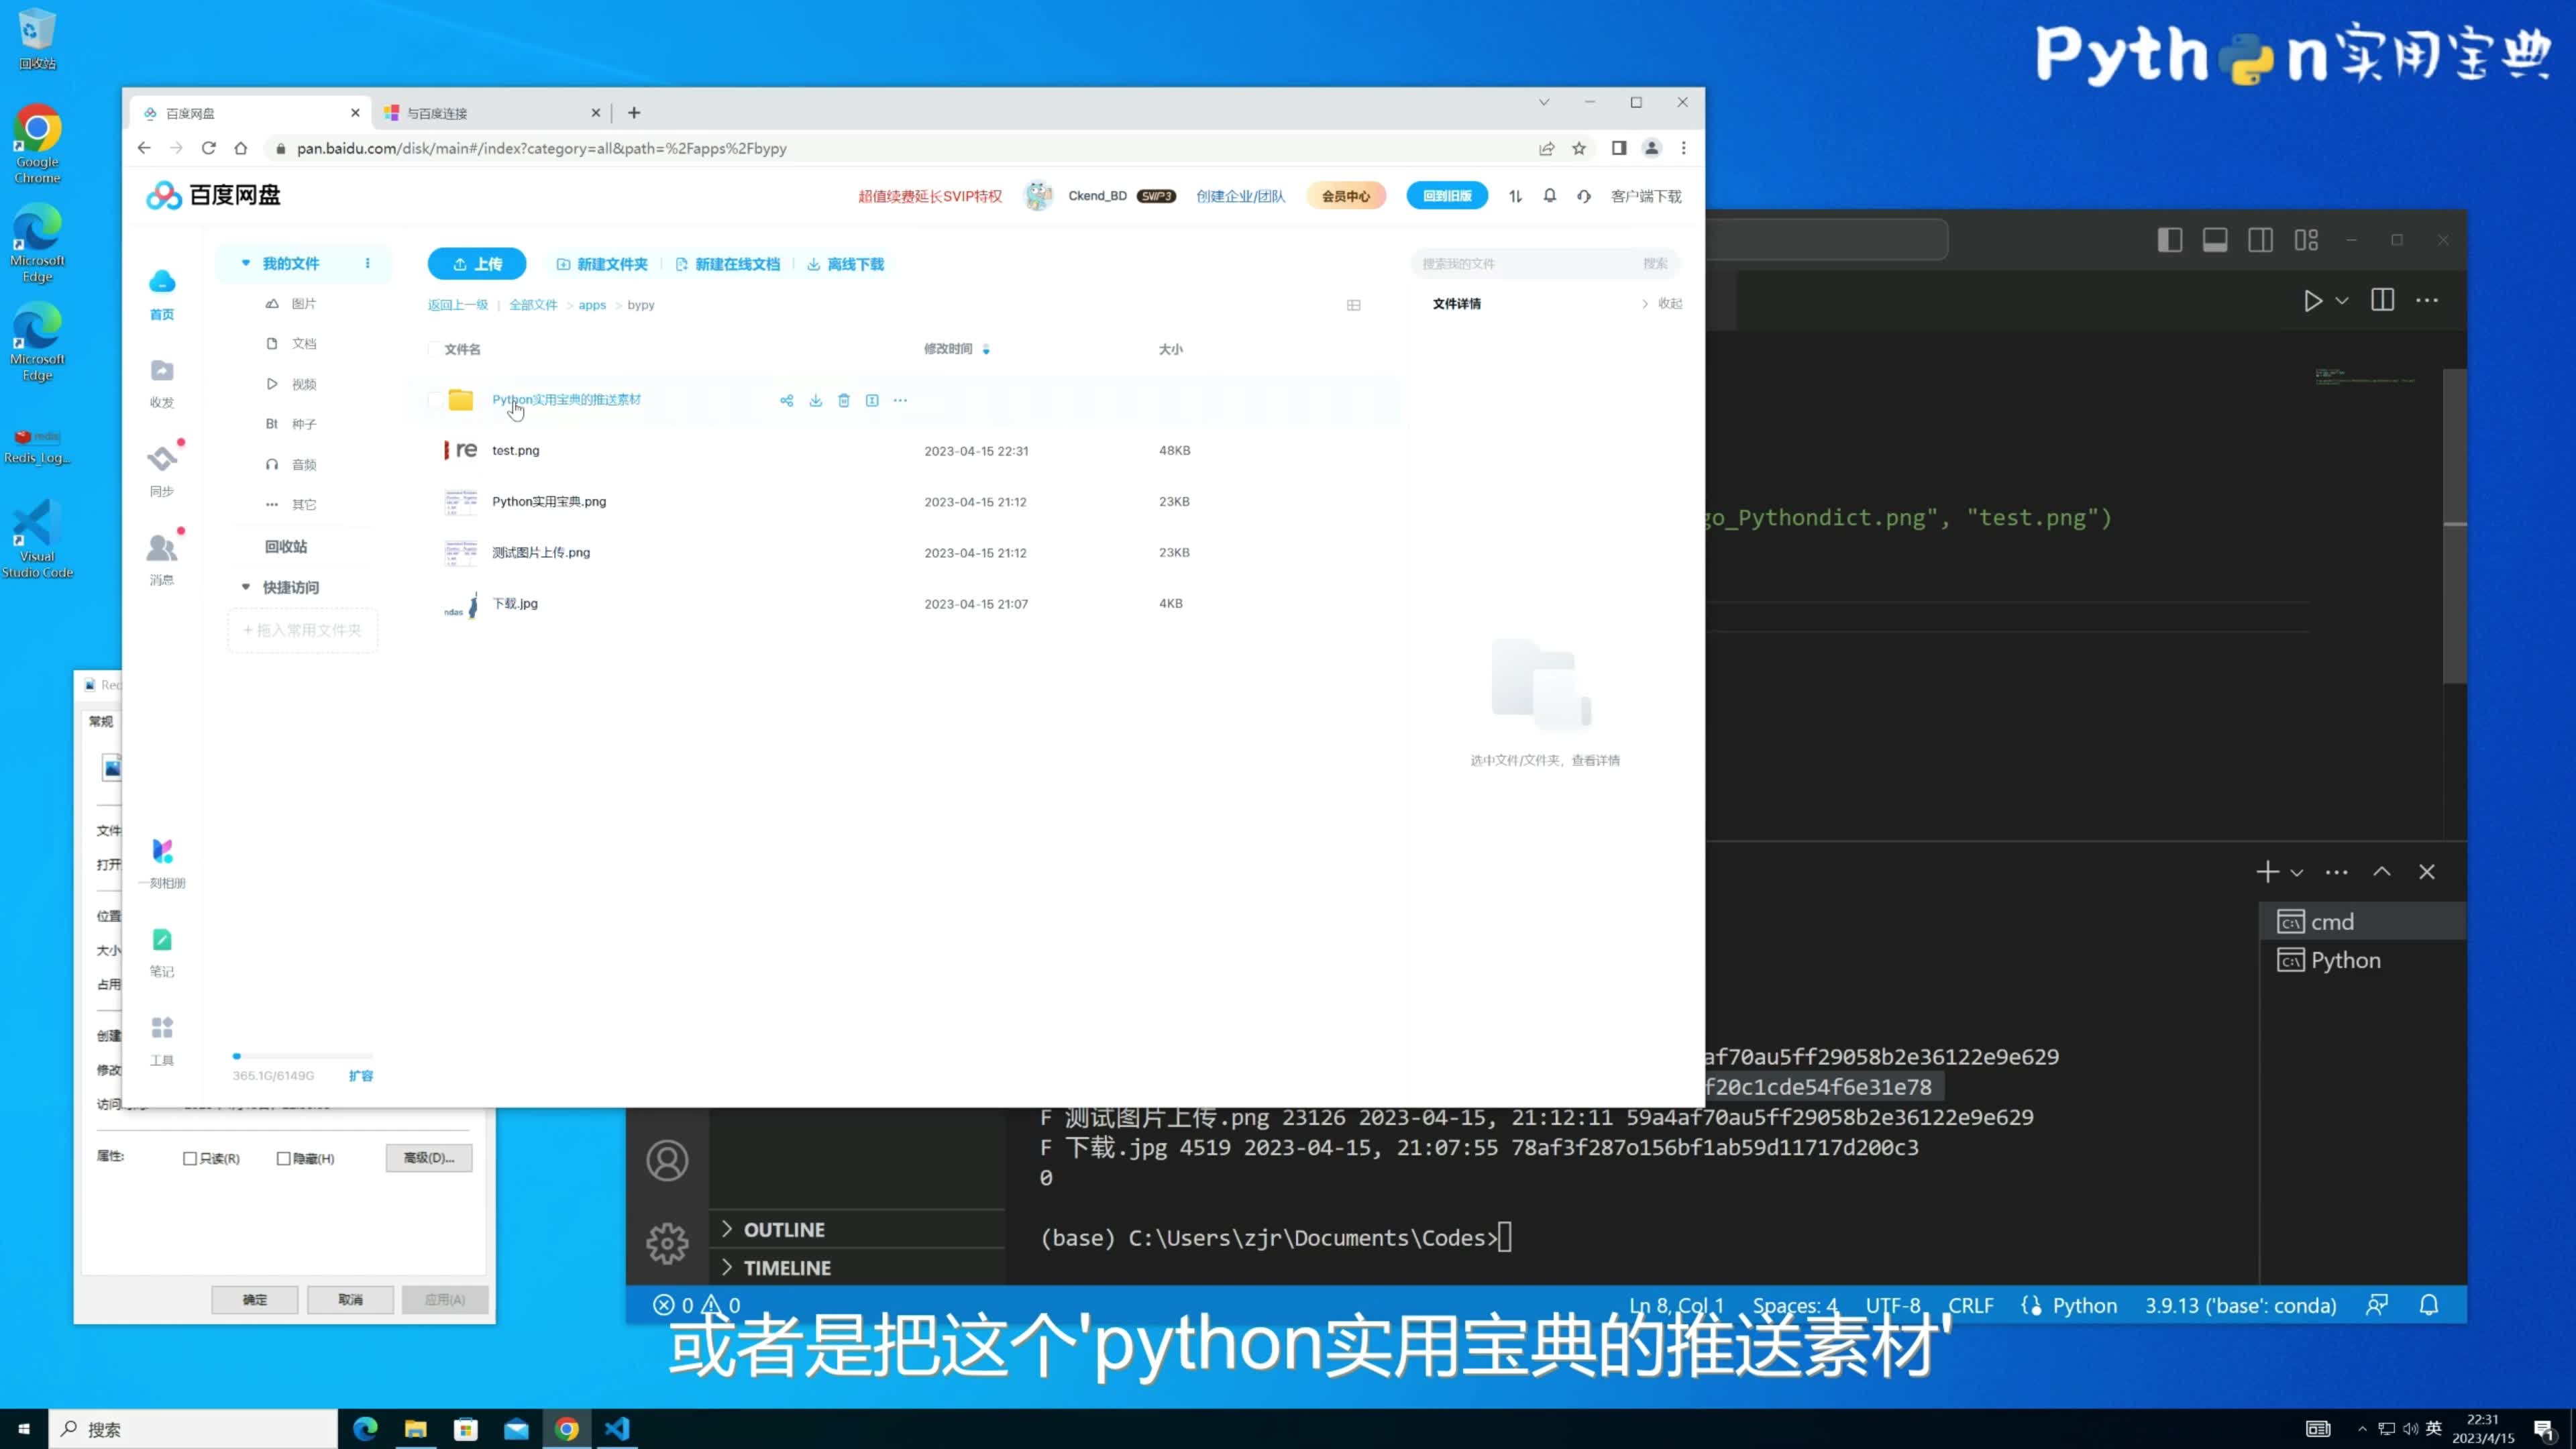Open 高级(D)... in properties dialog
This screenshot has width=2576, height=1449.
[429, 1158]
